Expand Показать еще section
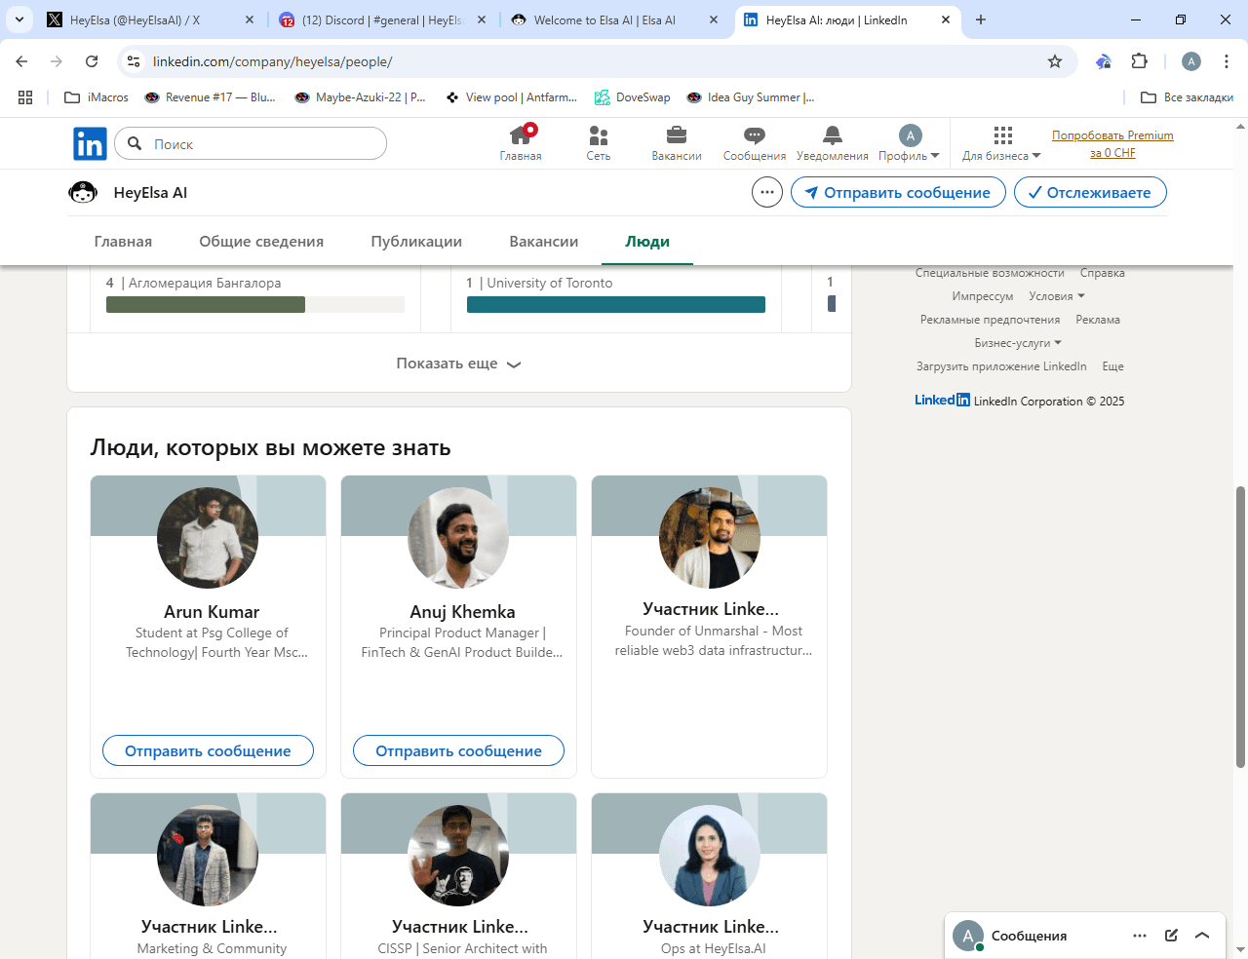The width and height of the screenshot is (1248, 959). click(x=458, y=364)
